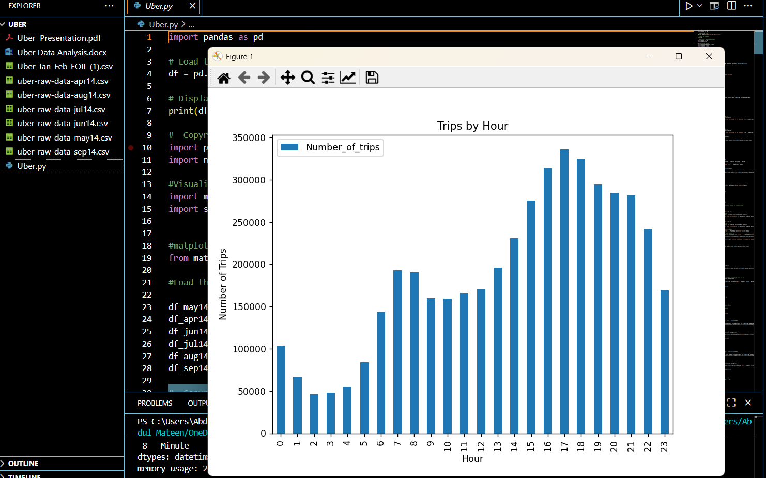Select the Zoom to rectangle magnifier tool

308,78
